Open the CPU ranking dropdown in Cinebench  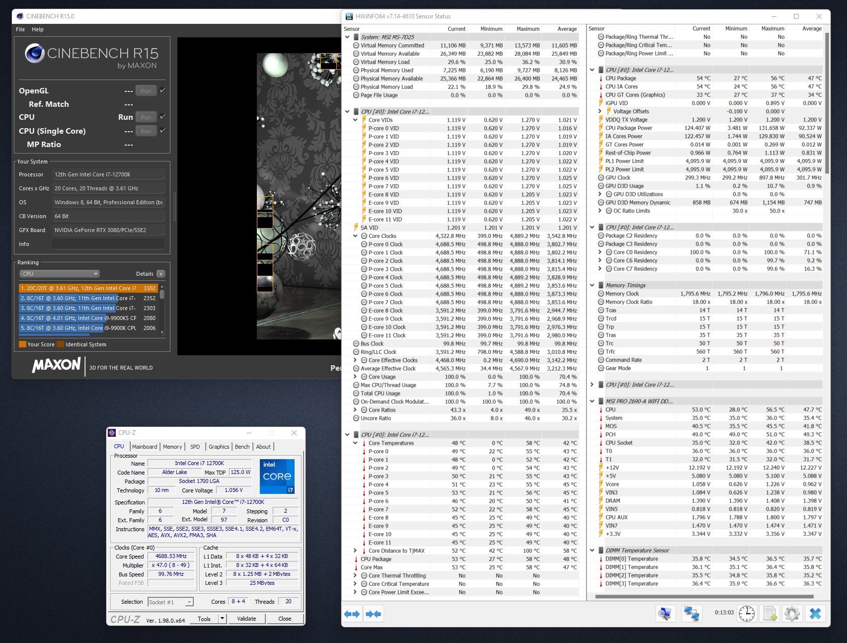60,274
